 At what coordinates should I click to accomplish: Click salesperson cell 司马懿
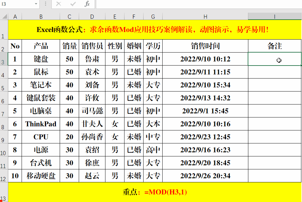click(x=92, y=111)
